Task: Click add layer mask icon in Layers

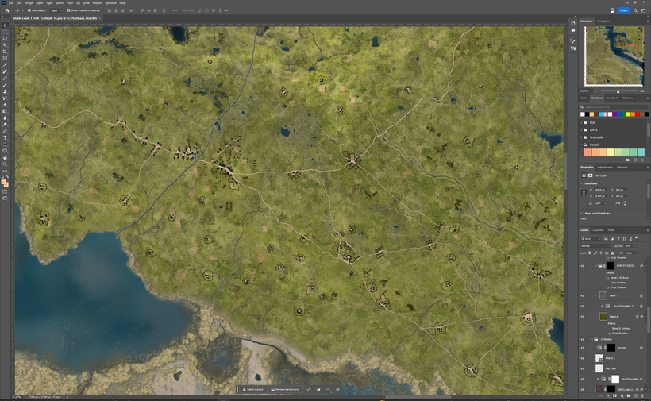Action: pos(614,396)
